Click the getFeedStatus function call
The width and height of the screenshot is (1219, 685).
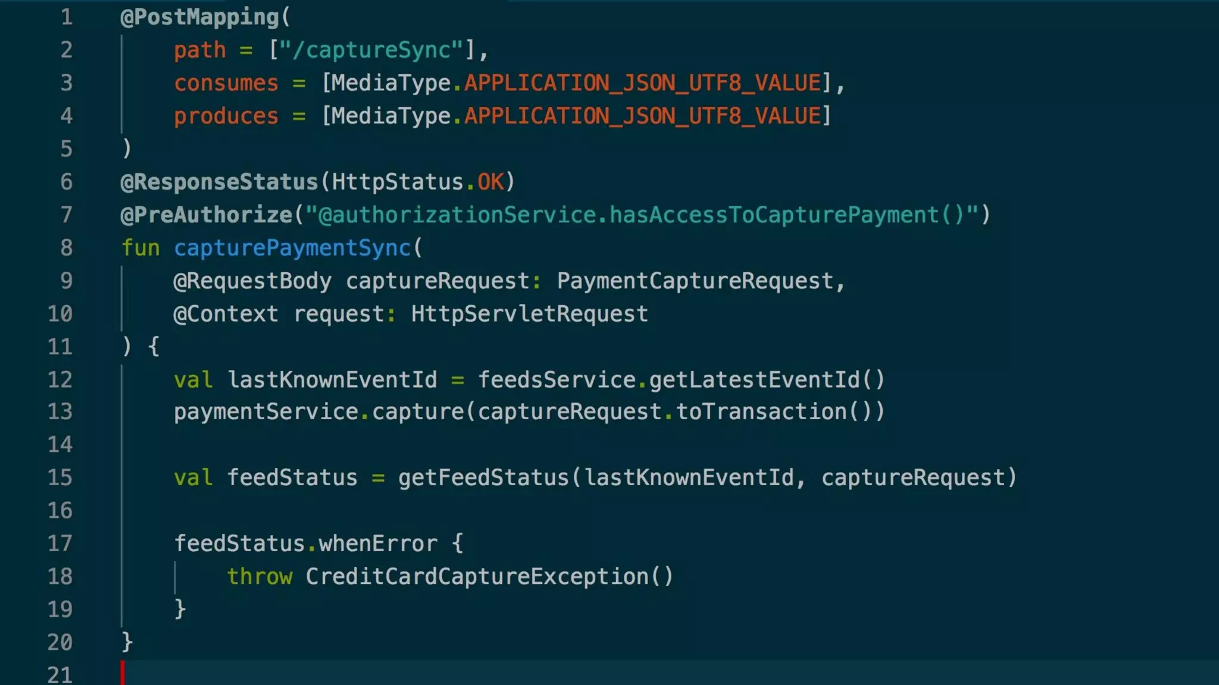click(x=483, y=478)
